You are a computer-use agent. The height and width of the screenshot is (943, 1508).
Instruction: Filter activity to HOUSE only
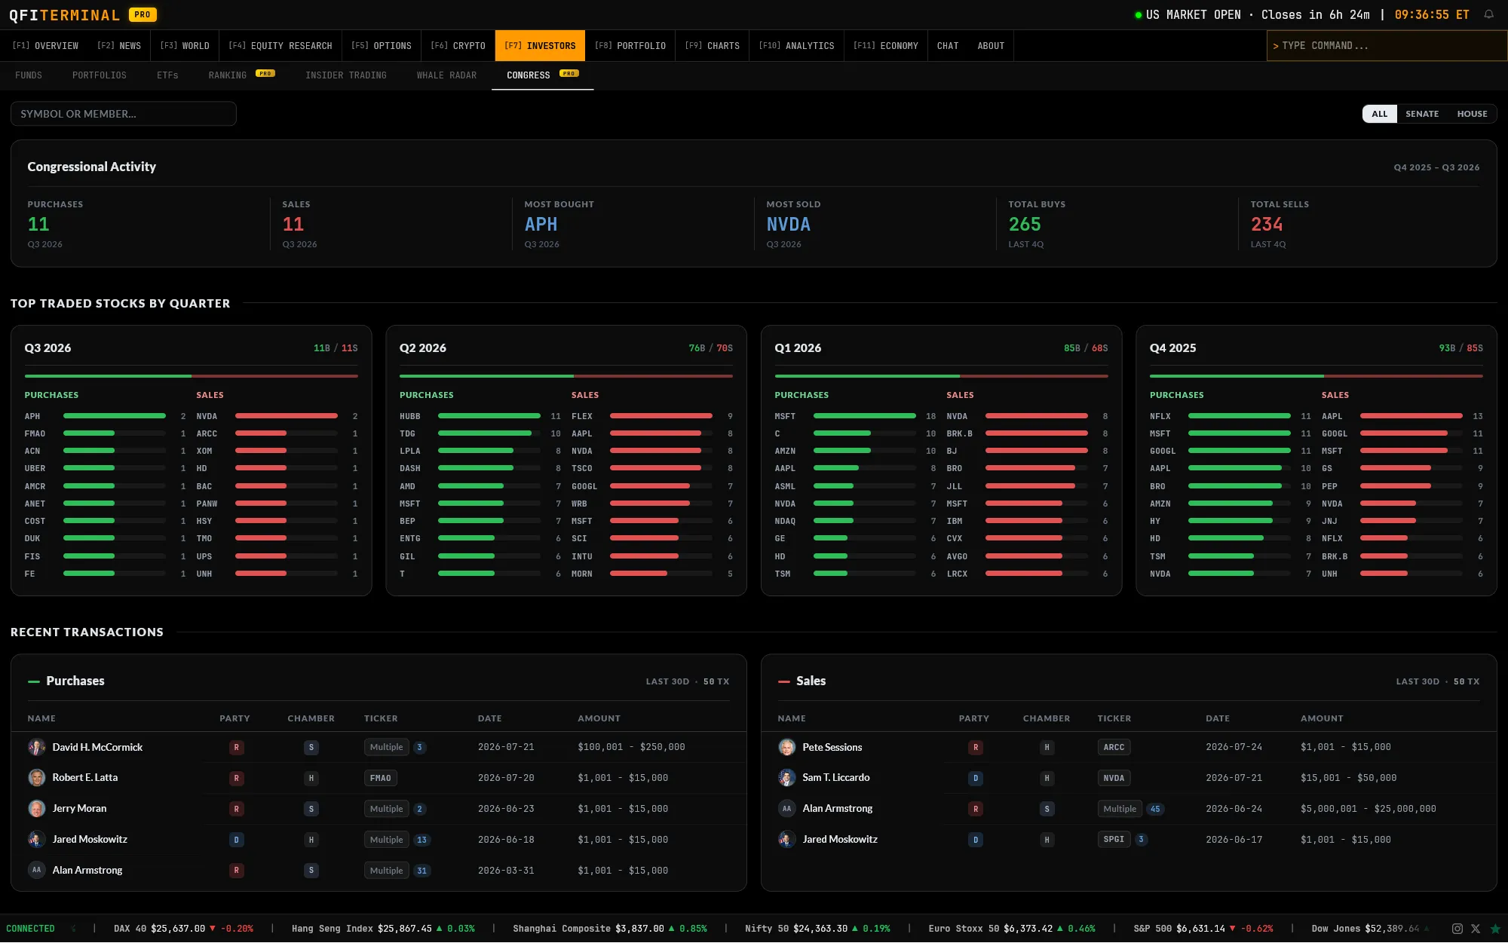(1472, 114)
